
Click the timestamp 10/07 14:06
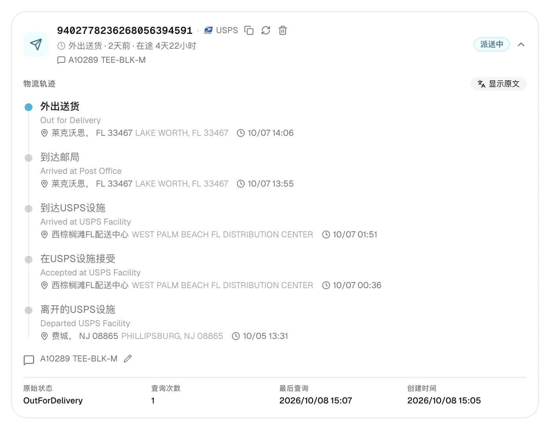270,133
